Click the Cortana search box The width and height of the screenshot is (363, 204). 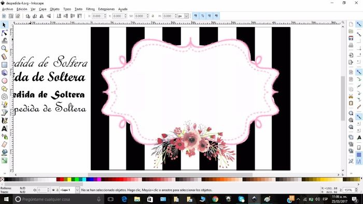tap(58, 199)
